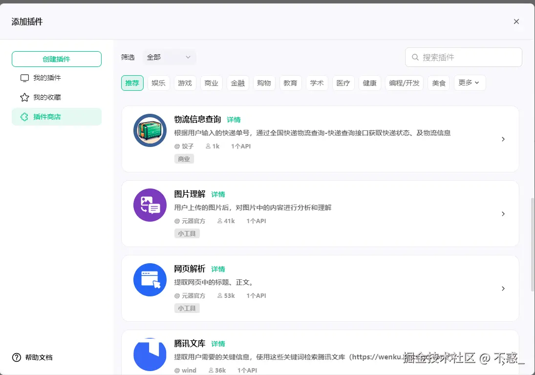Click the 图片理解 purple plugin icon
Image resolution: width=535 pixels, height=375 pixels.
[150, 205]
